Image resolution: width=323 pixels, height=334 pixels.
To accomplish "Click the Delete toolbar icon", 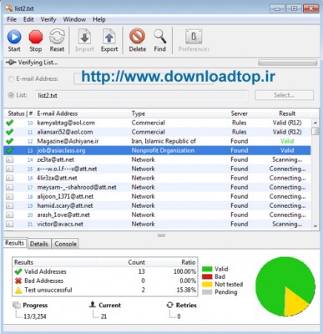I will coord(137,37).
